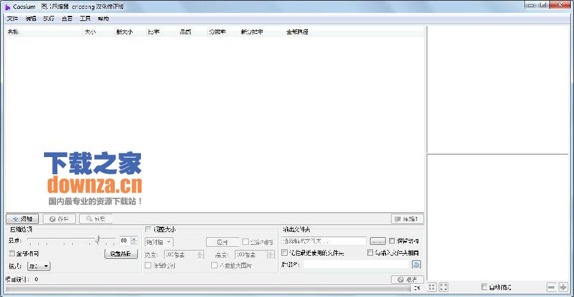
Task: Open the 工具 (Tools) menu
Action: (85, 18)
